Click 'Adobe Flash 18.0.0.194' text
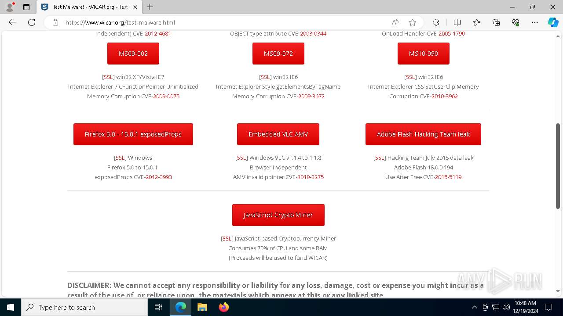The image size is (563, 316). (x=424, y=167)
